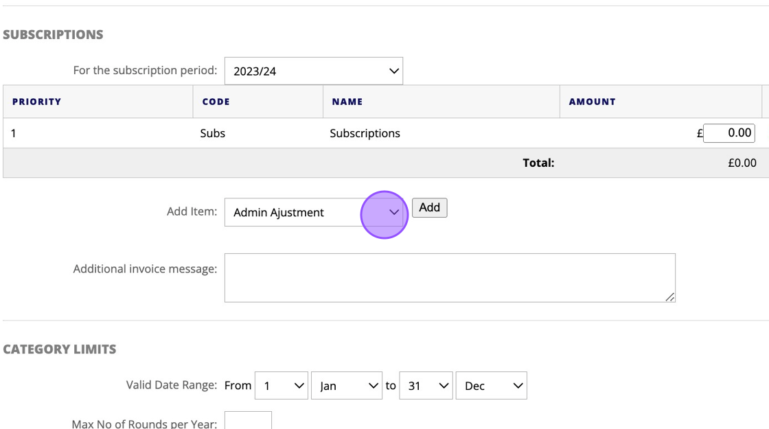Select the Subs code cell
Viewport: 769px width, 429px height.
[213, 133]
